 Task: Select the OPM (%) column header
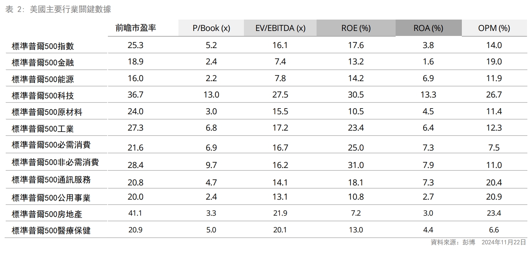tap(494, 28)
